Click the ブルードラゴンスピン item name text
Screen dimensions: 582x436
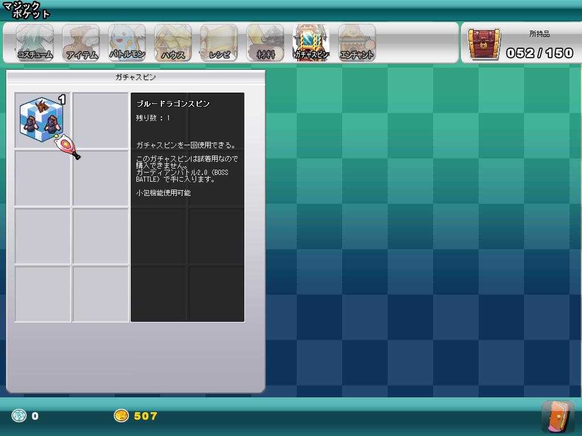pos(173,104)
